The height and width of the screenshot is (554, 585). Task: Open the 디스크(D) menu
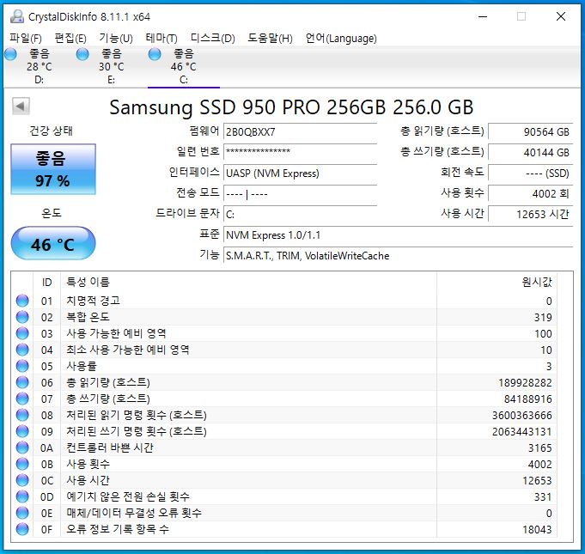tap(213, 39)
